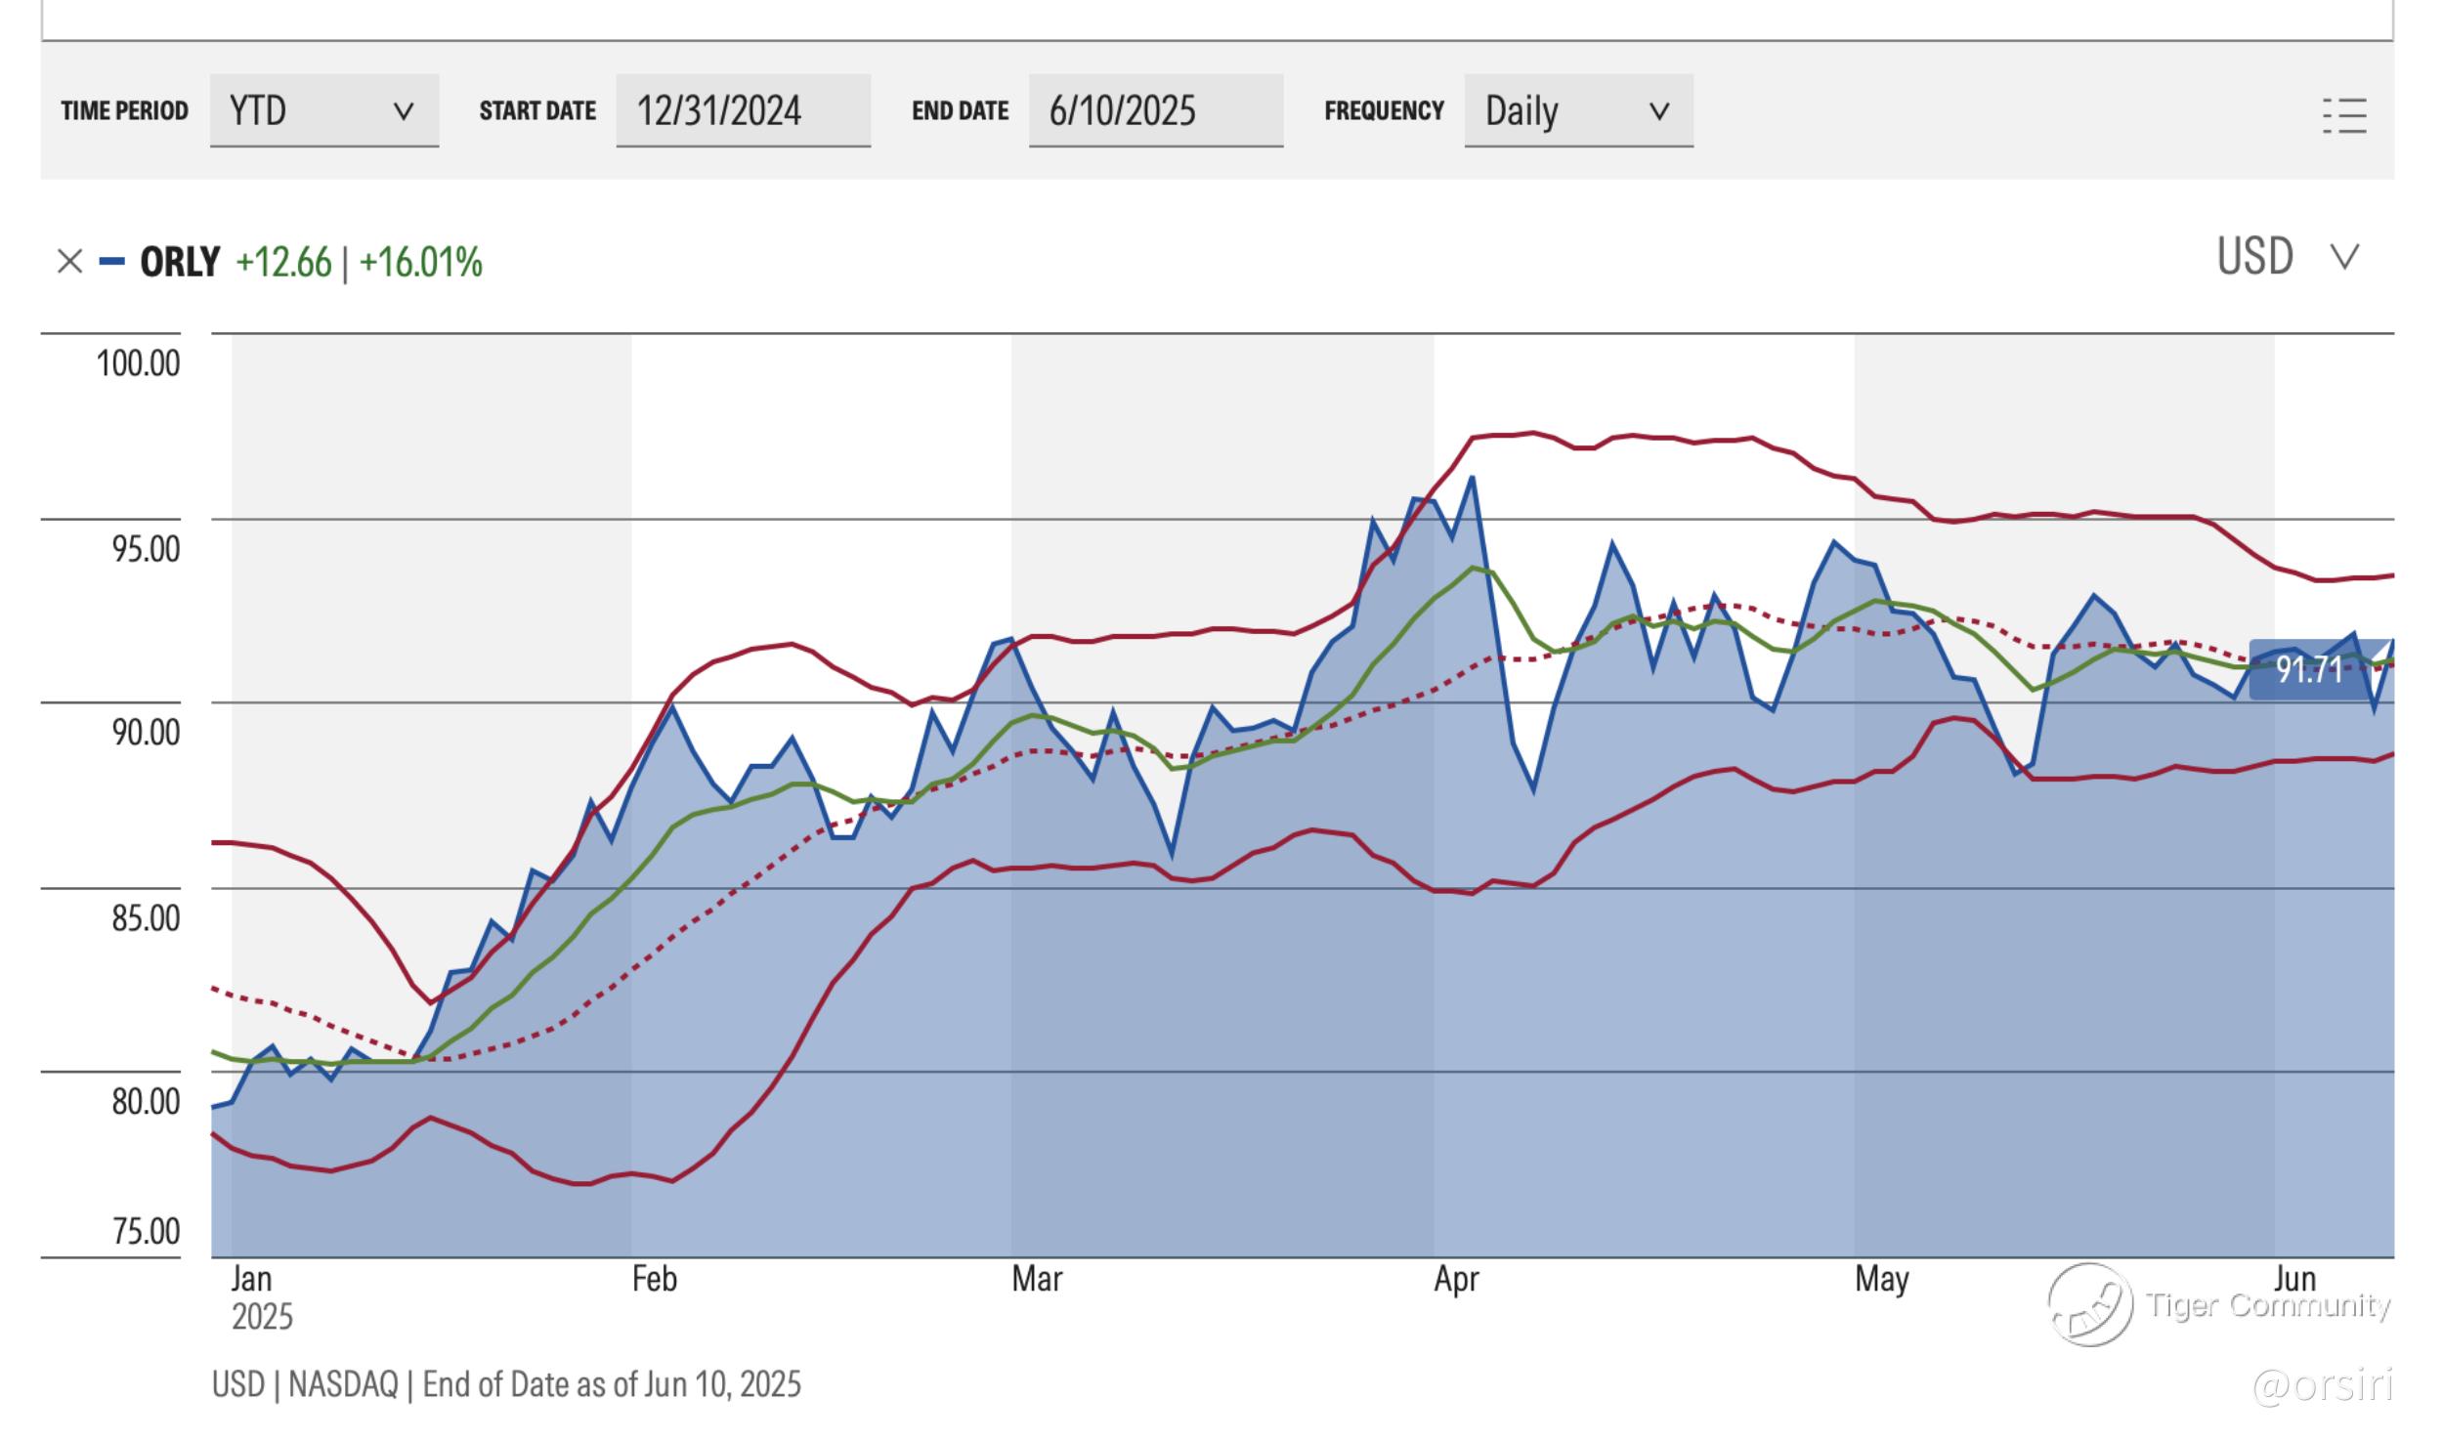Click the 91.71 current price tag

click(2311, 669)
